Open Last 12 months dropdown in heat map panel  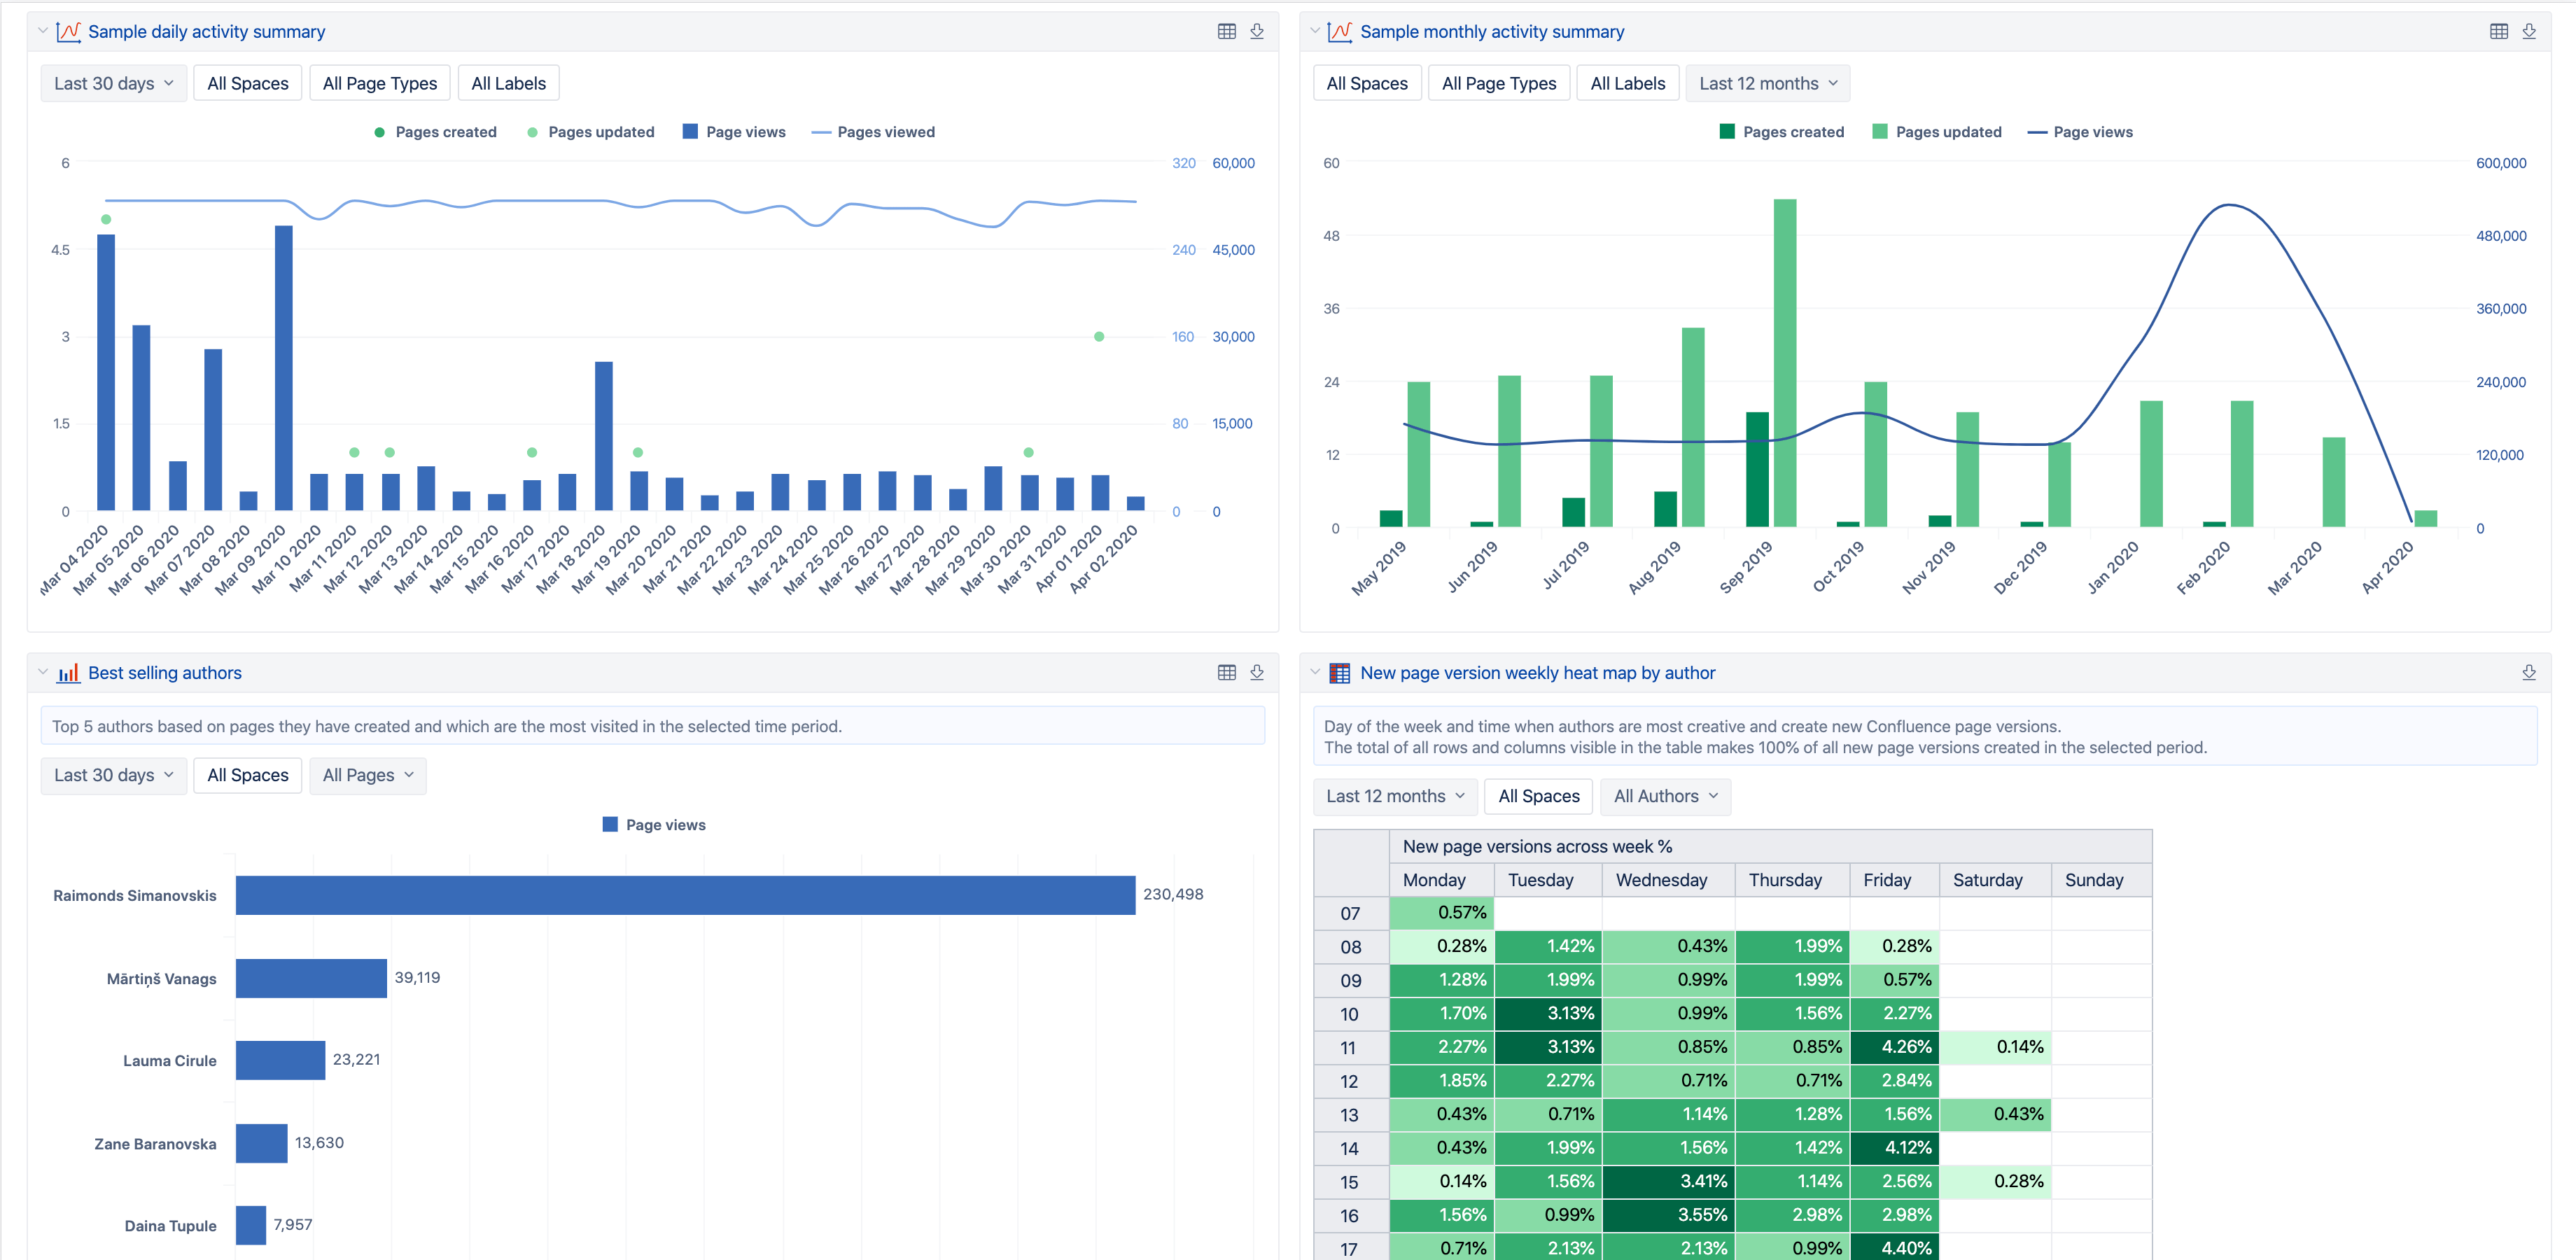coord(1395,796)
